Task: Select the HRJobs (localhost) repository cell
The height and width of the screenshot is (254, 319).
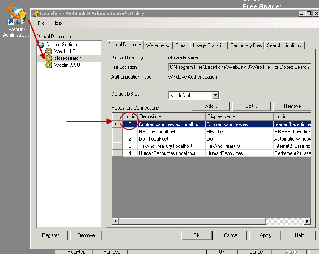Action: 172,132
